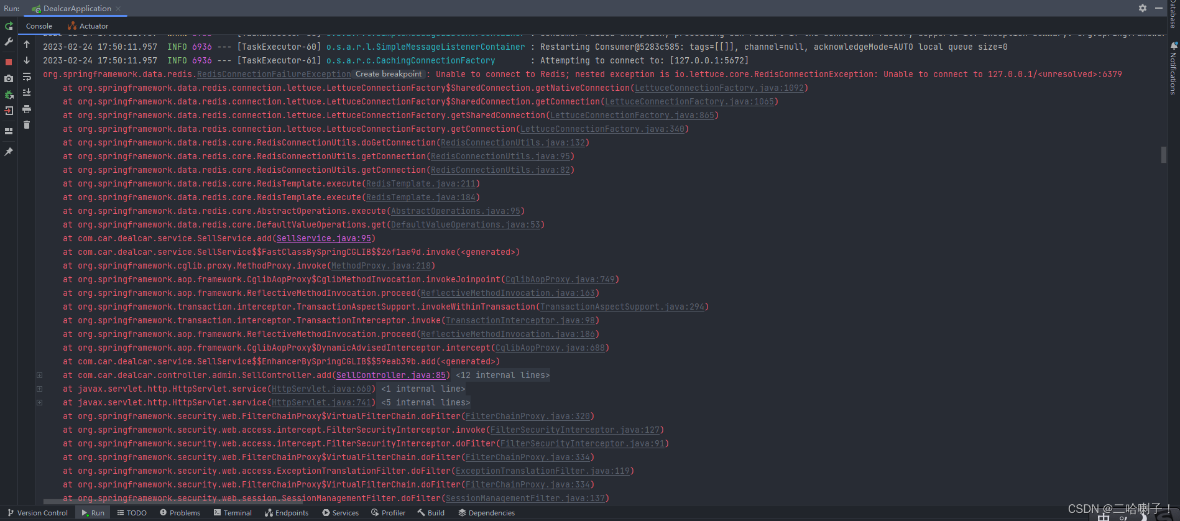The image size is (1180, 521).
Task: Click the Create breakpoint button
Action: 389,74
